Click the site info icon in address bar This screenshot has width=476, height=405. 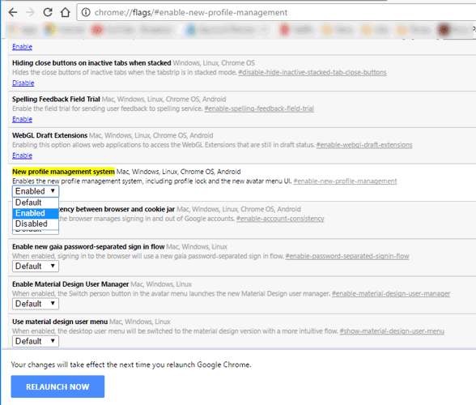[86, 12]
